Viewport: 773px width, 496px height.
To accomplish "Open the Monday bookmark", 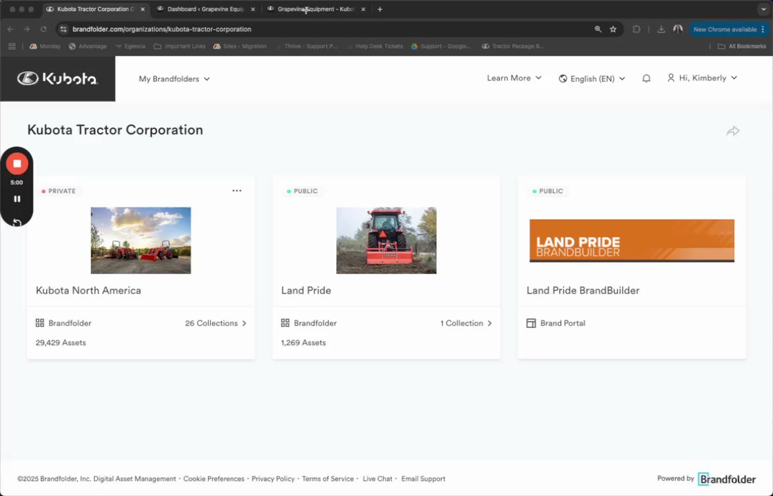I will (x=45, y=46).
